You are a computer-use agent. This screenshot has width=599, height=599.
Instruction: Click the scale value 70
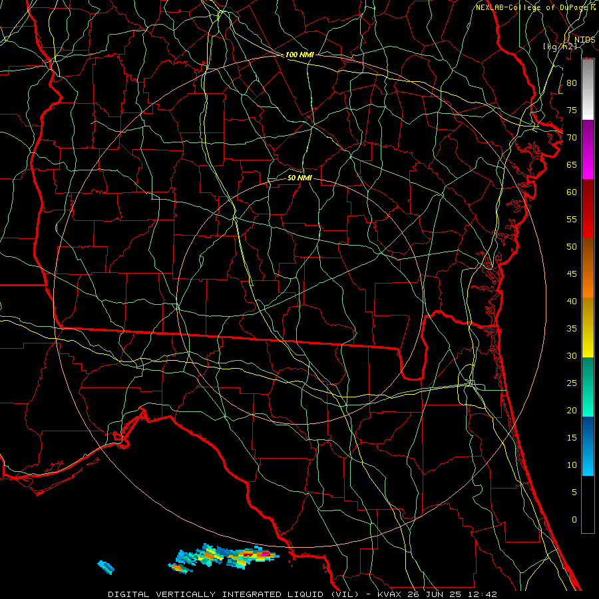[572, 138]
